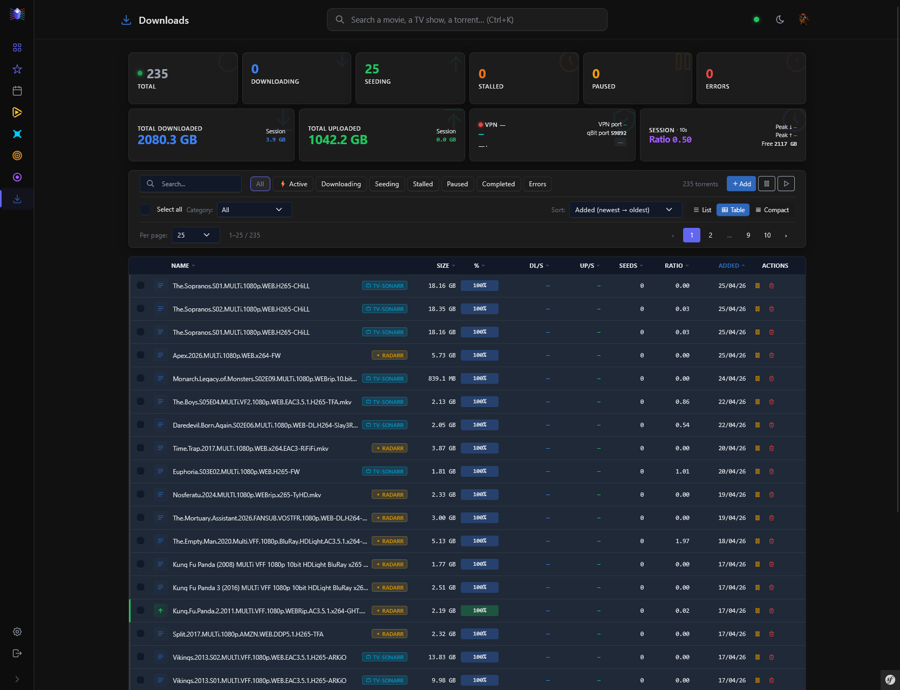Select Apex.2026 row checkbox
The image size is (900, 690).
point(141,355)
